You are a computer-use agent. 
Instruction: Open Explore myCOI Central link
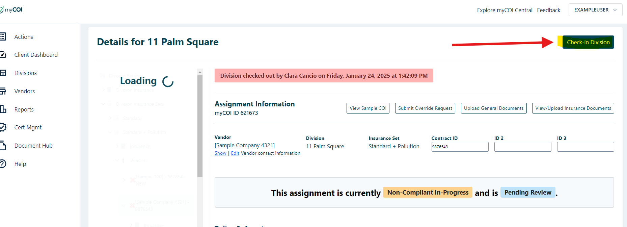tap(504, 10)
